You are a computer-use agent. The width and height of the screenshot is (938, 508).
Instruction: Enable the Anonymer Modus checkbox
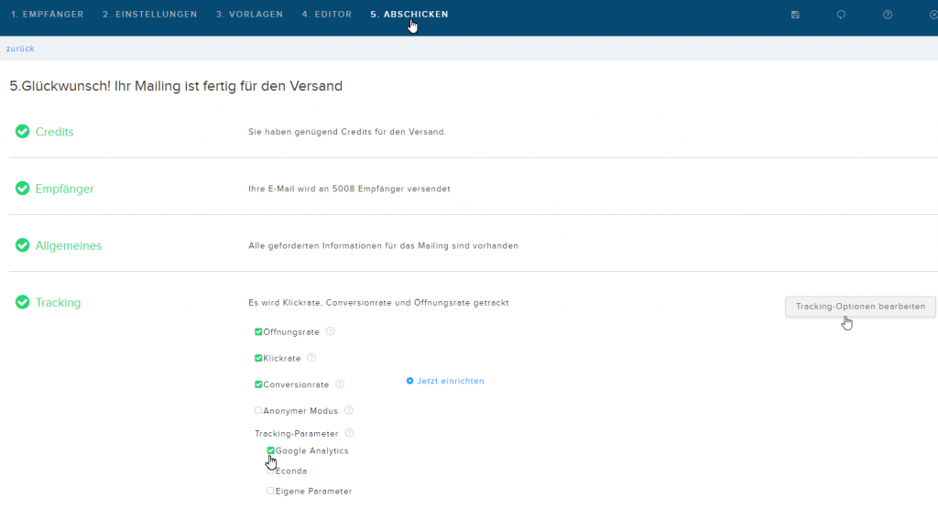point(258,411)
